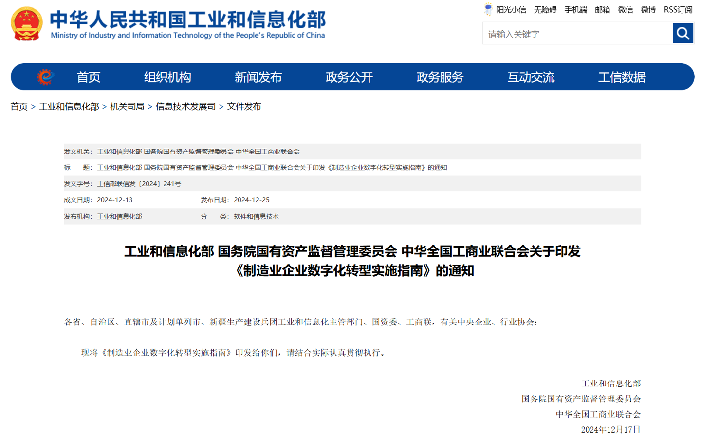Open the 首页 navigation menu item
The height and width of the screenshot is (439, 701).
click(88, 77)
